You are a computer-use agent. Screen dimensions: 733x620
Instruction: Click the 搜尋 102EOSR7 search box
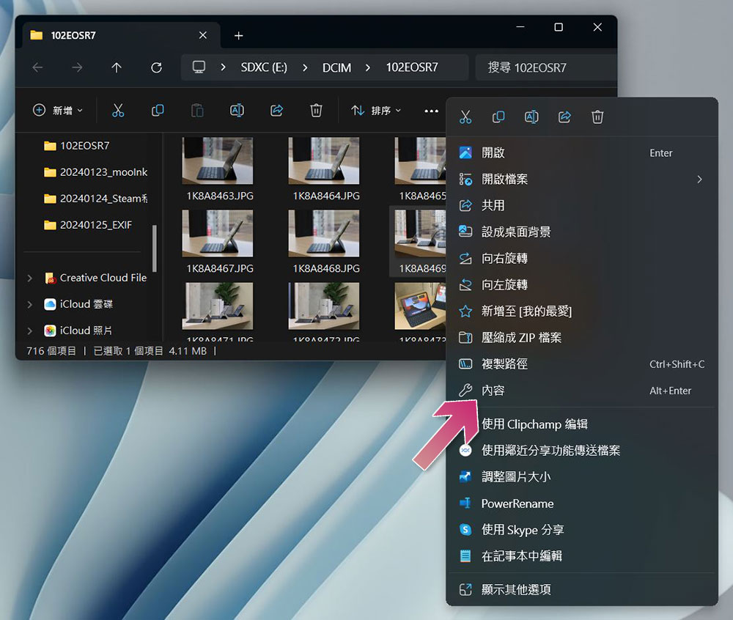546,67
